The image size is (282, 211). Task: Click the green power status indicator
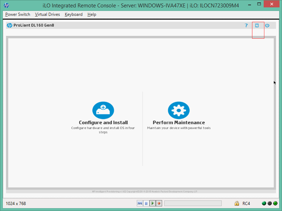click(x=275, y=203)
